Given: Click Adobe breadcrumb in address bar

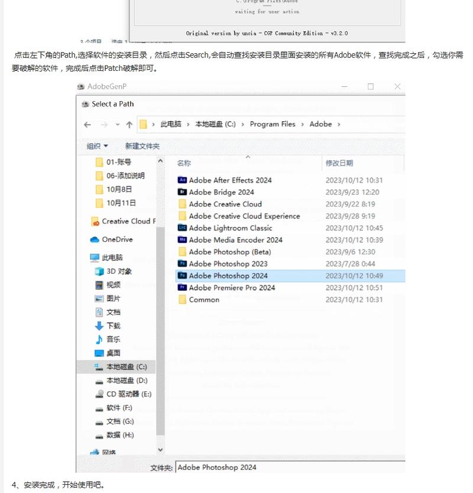Looking at the screenshot, I should click(320, 124).
